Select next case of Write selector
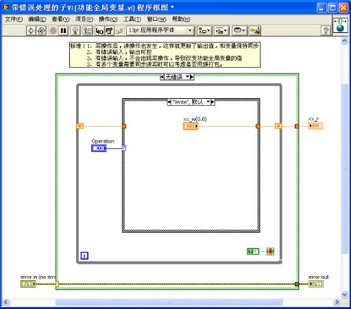 [213, 102]
